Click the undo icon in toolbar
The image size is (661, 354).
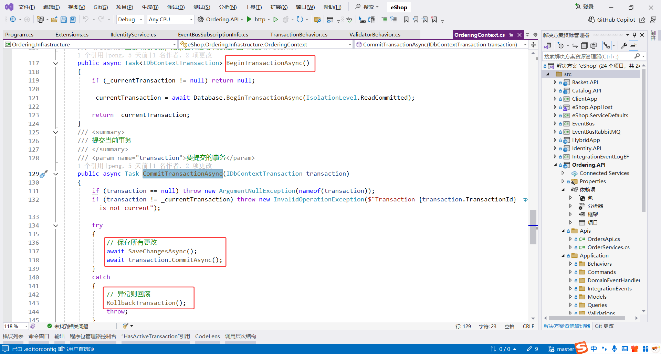[86, 20]
